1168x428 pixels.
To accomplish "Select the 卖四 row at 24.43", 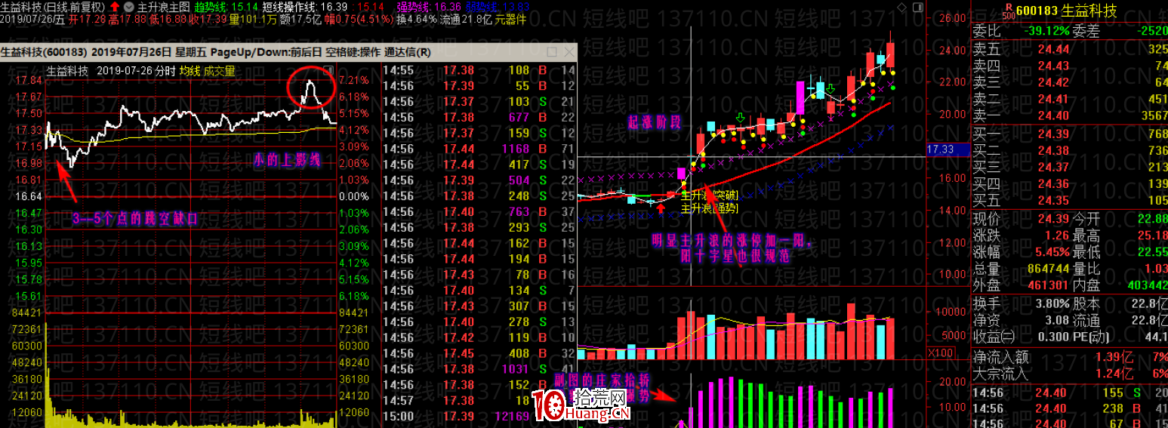I will (1069, 66).
